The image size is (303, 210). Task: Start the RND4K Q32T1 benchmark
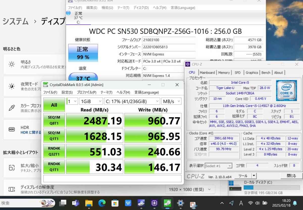[54, 151]
